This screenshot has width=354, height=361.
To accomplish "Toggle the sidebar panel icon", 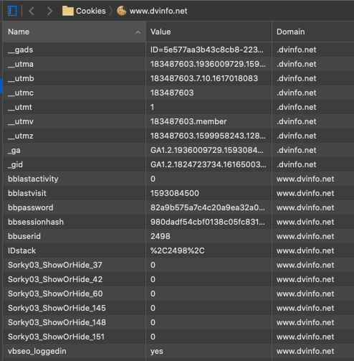I will point(12,11).
